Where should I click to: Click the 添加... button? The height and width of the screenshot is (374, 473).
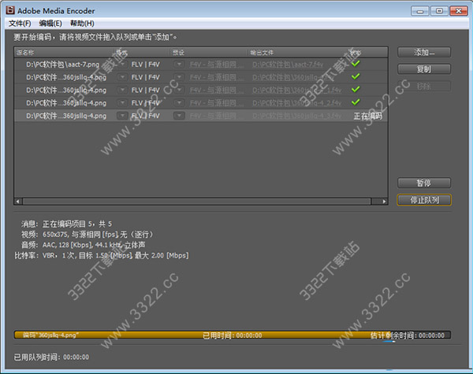point(424,52)
